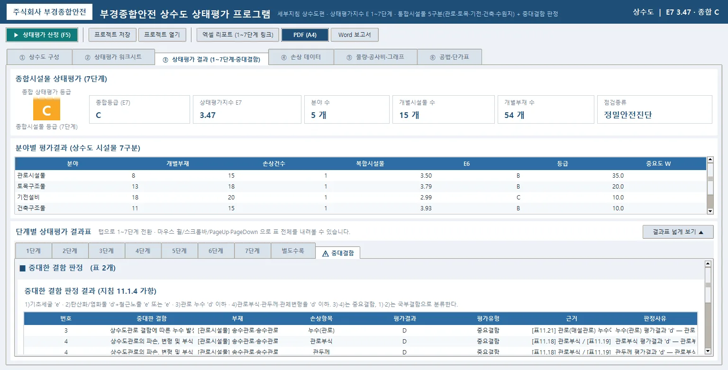Click 개별부재 column header
728x370 pixels.
(178, 163)
